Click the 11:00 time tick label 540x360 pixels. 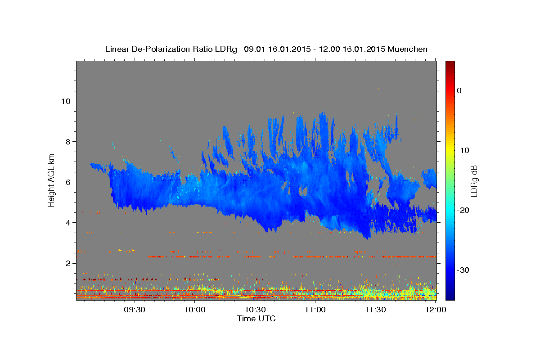(x=315, y=310)
